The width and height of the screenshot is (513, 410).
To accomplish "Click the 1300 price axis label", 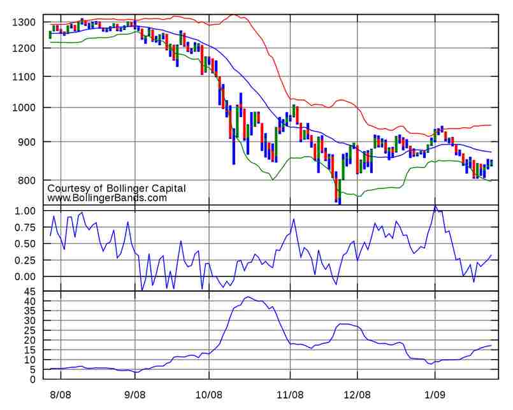I will [24, 22].
